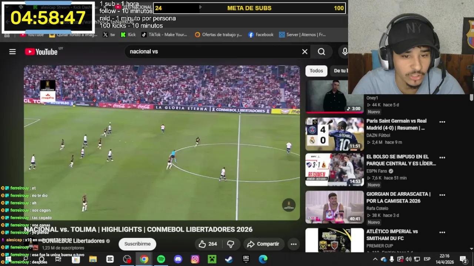
Task: Open Discord from the taskbar
Action: (178, 259)
